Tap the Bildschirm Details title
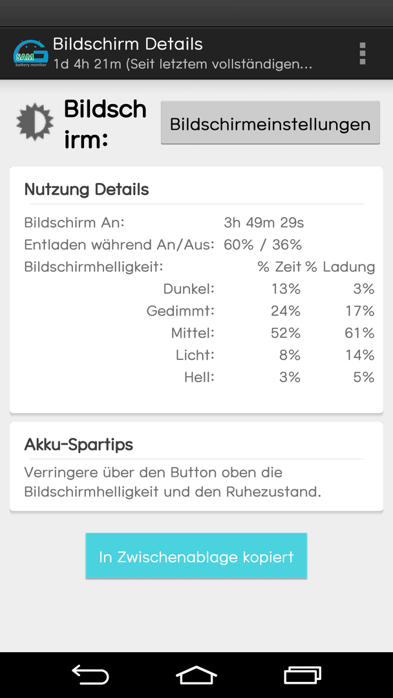The image size is (393, 698). point(128,44)
